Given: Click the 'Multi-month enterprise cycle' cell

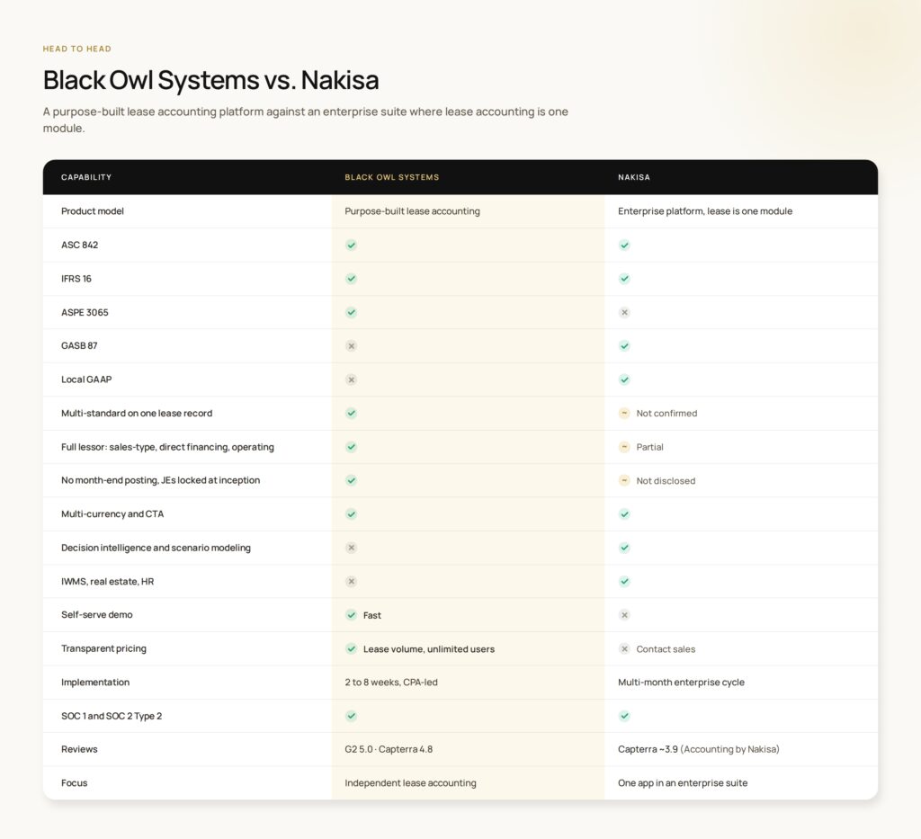Looking at the screenshot, I should tap(681, 683).
